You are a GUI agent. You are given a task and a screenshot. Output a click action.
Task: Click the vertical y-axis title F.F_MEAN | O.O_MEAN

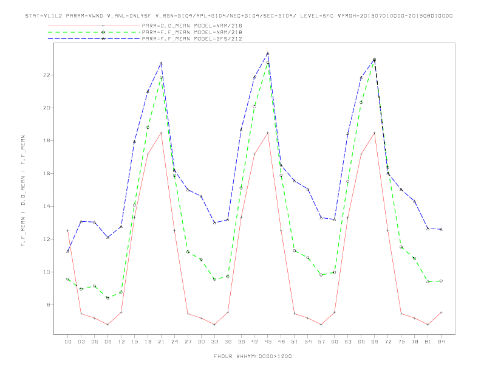[x=23, y=191]
